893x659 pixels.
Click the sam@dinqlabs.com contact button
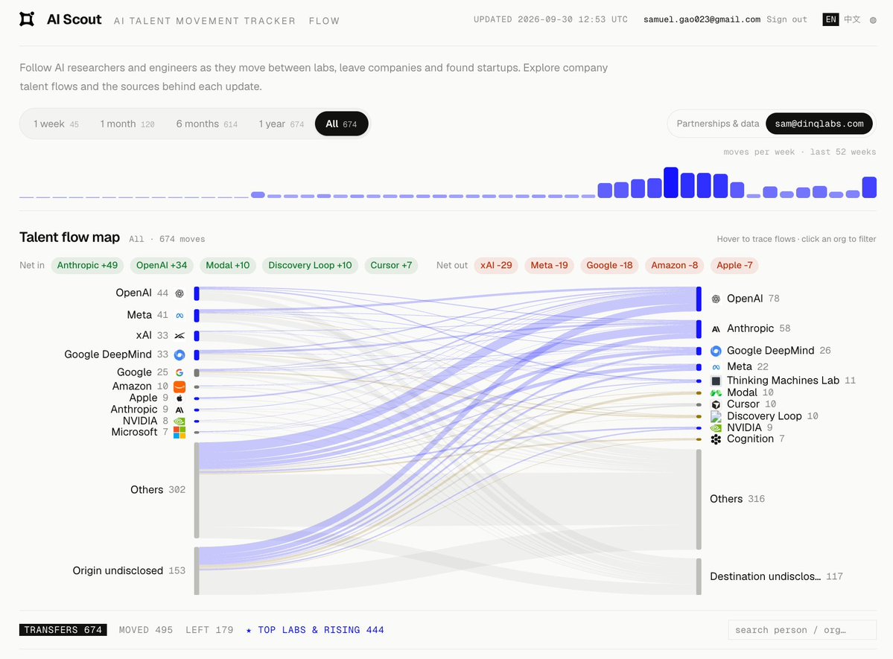(819, 124)
